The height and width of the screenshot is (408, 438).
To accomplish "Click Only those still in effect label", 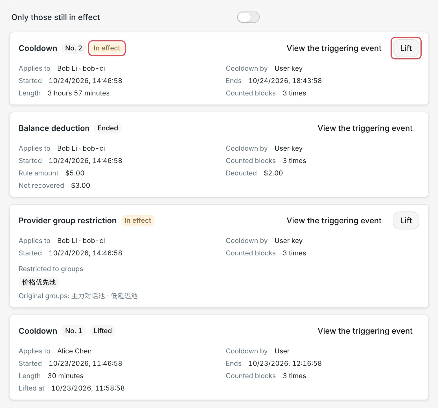I will (x=56, y=17).
